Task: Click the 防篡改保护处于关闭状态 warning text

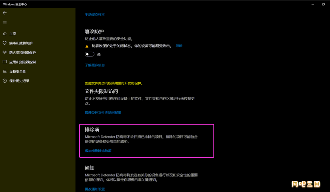Action: (131, 46)
